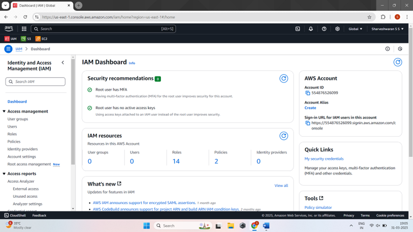Copy the Account ID
Viewport: 413px width, 232px height.
click(x=307, y=93)
